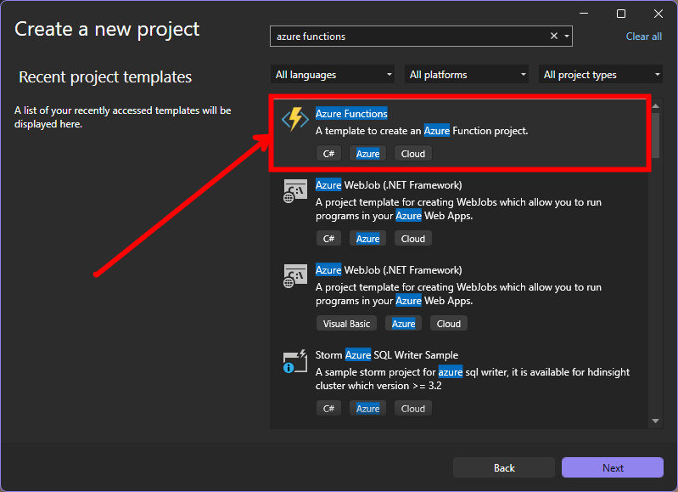Screen dimensions: 678x492
Task: Click the Clear all link
Action: pos(643,37)
